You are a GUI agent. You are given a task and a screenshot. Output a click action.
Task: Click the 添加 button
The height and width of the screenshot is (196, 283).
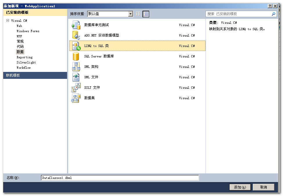[240, 187]
